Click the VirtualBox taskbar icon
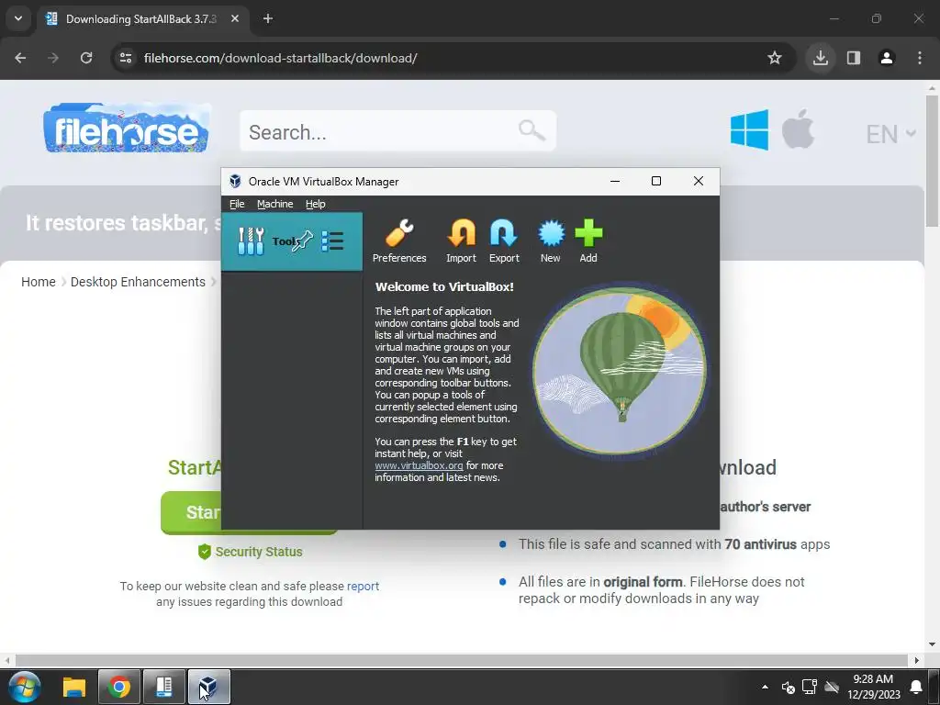 click(x=208, y=687)
